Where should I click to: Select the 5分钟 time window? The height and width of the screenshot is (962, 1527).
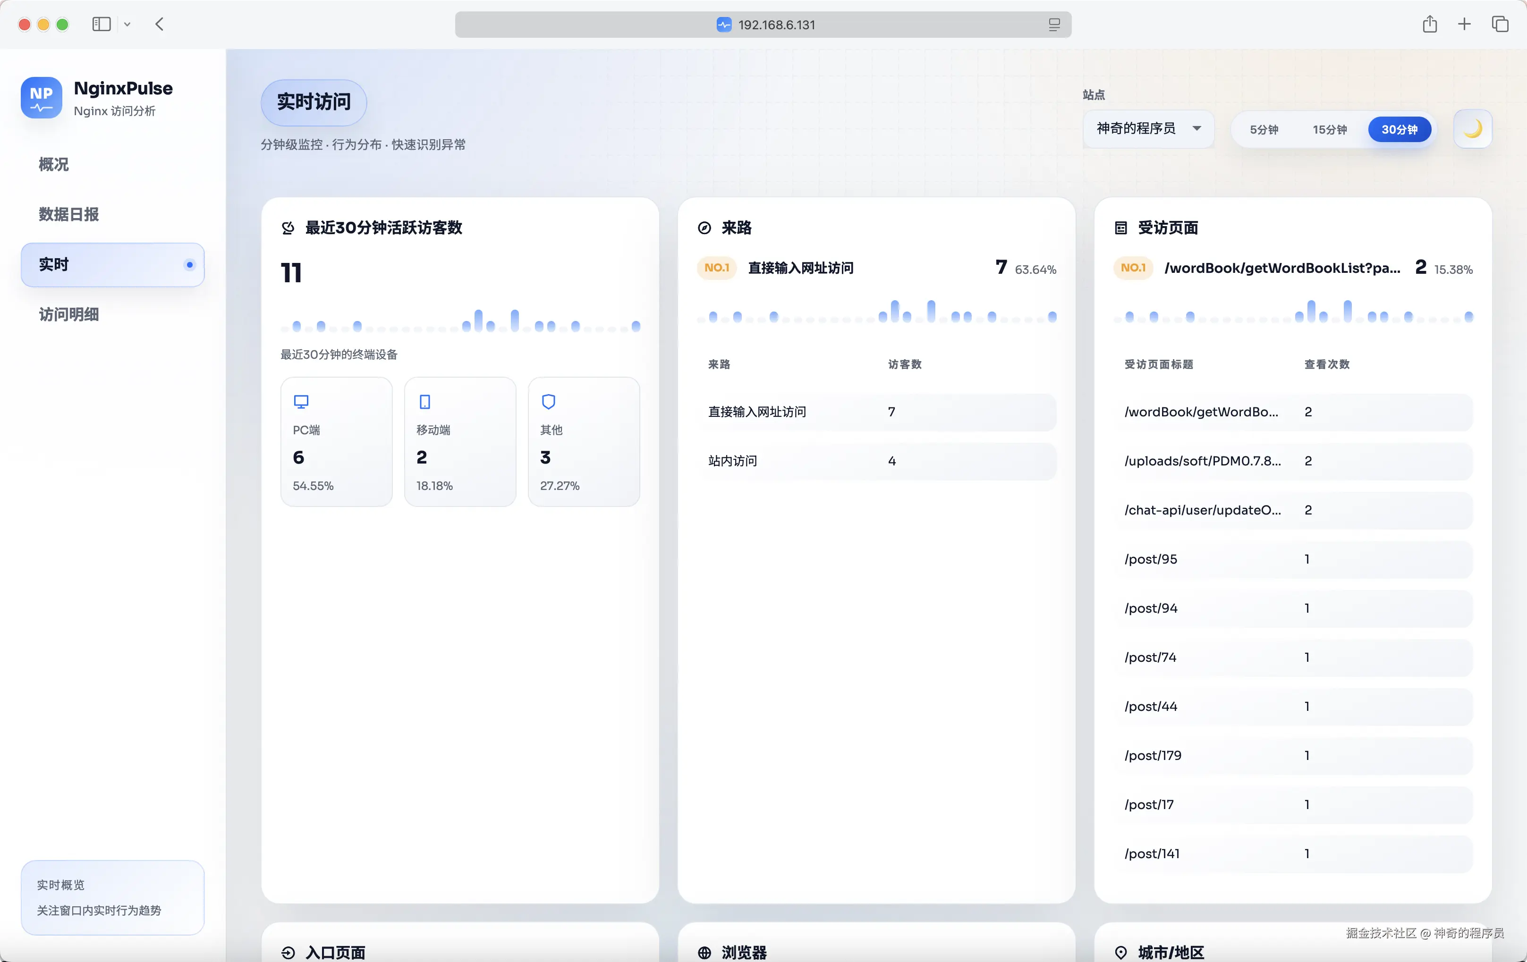[1263, 129]
